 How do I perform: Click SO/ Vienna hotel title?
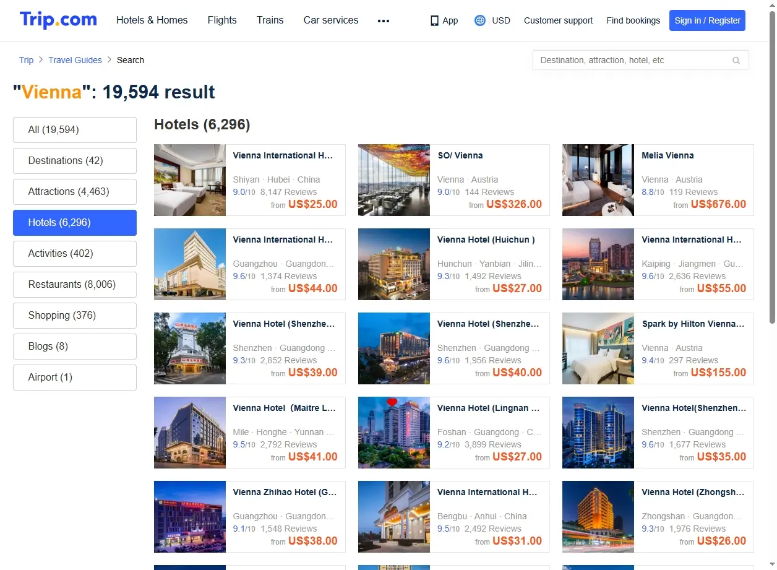pyautogui.click(x=460, y=155)
